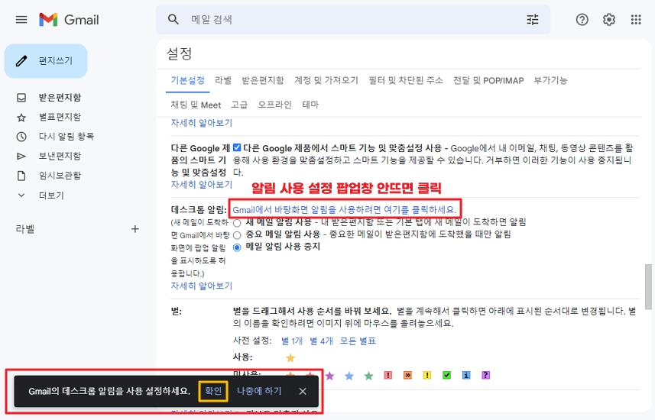Viewport: 655px width, 420px height.
Task: Select the green checkmark icon
Action: click(446, 376)
